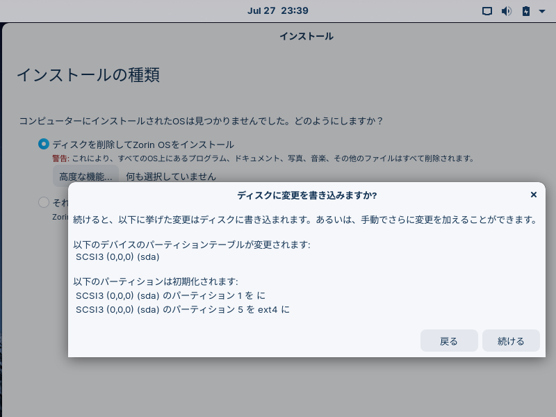Screen dimensions: 556x417
Task: Open the 高度な機能... options button
Action: click(x=85, y=177)
